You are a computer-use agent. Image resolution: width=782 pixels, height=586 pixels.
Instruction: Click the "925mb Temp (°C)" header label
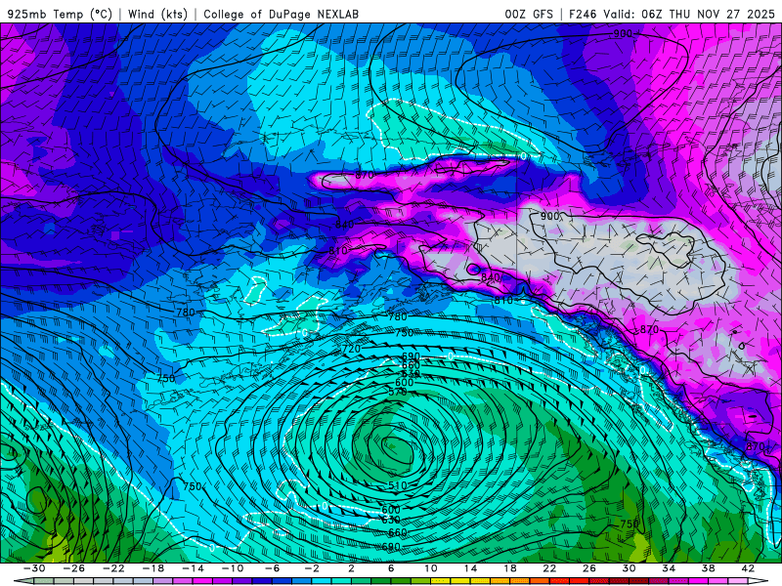click(61, 15)
